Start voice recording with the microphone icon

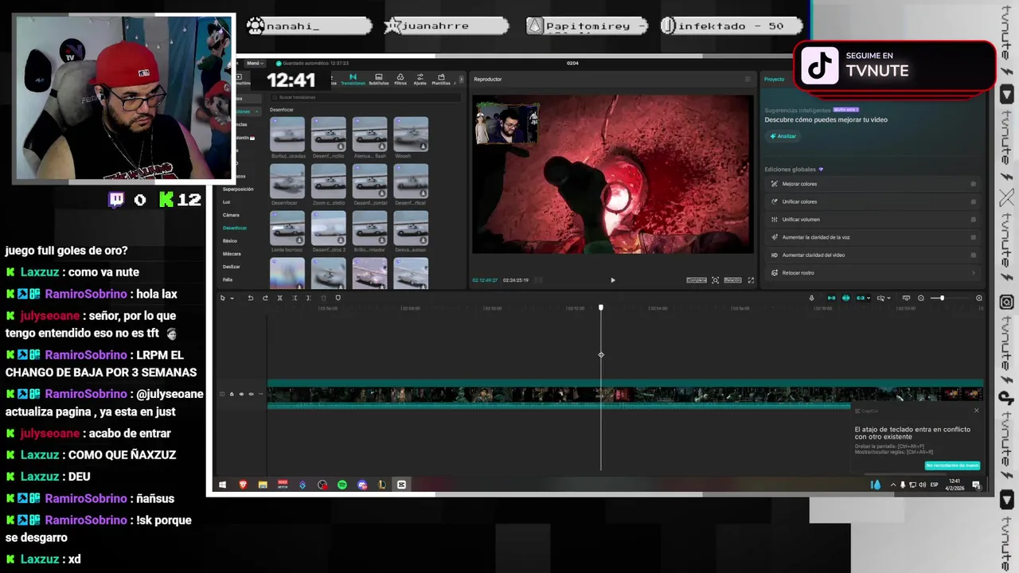[x=811, y=298]
